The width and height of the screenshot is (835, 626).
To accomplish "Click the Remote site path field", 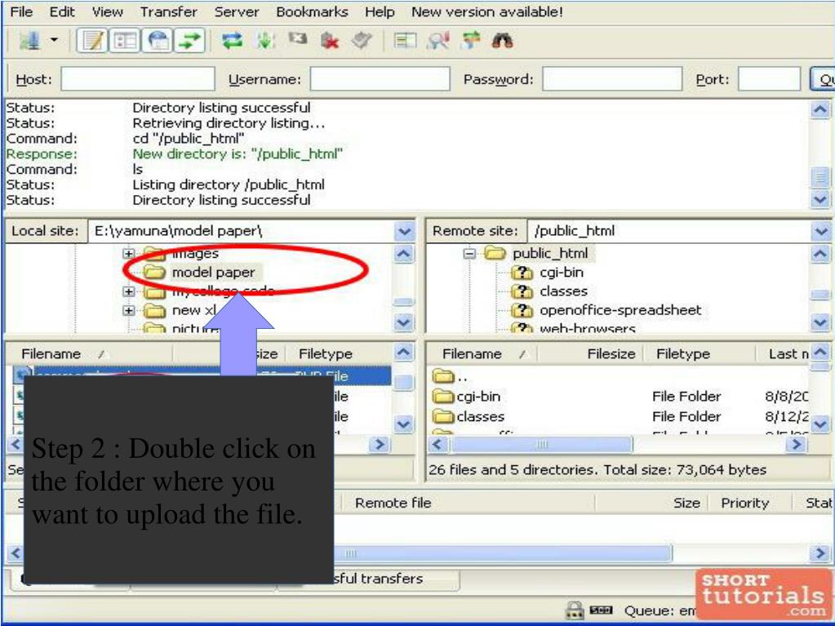I will point(670,231).
